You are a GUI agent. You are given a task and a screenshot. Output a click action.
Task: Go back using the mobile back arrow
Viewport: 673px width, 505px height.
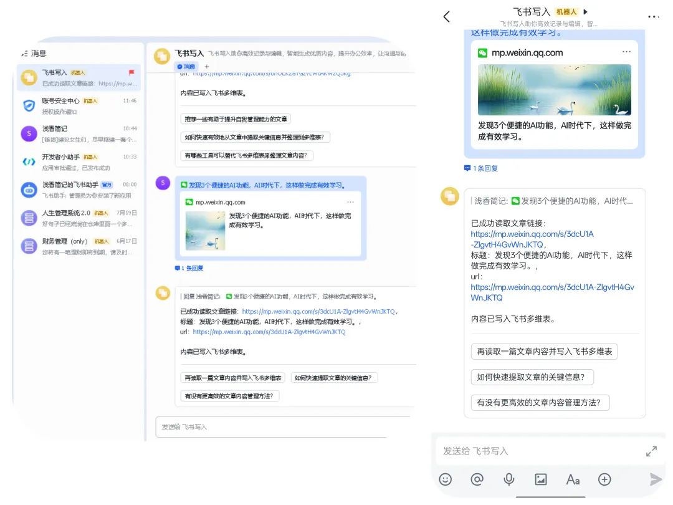click(x=446, y=17)
